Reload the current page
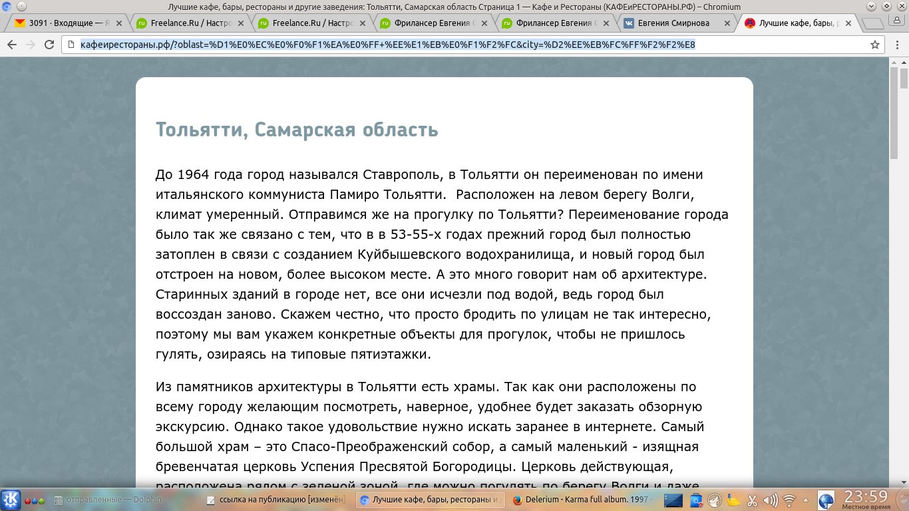Viewport: 909px width, 511px height. coord(49,45)
